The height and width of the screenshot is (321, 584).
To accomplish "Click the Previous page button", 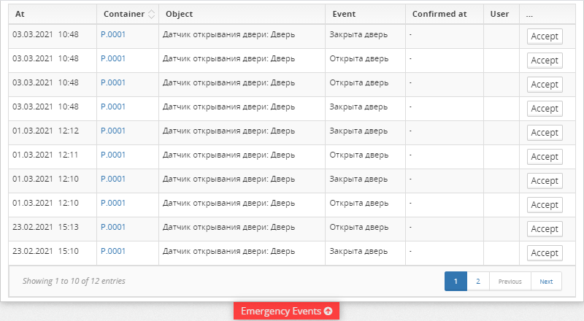I will tap(510, 281).
